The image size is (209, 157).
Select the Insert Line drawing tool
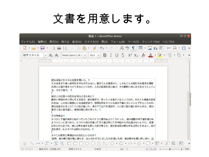(32, 144)
